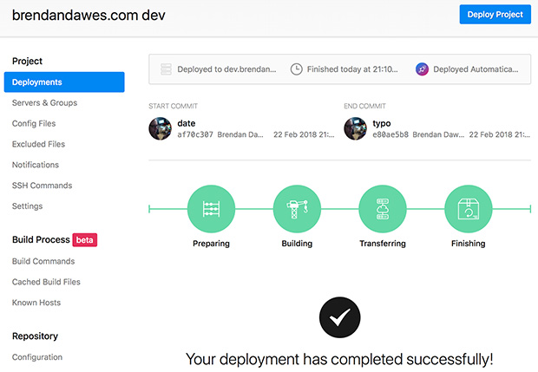Image resolution: width=538 pixels, height=372 pixels.
Task: Go to Servers & Groups
Action: [x=44, y=103]
